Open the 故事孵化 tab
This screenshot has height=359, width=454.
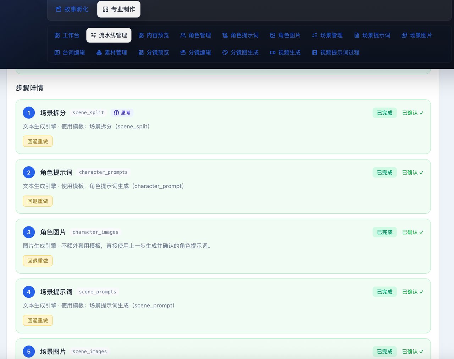72,9
